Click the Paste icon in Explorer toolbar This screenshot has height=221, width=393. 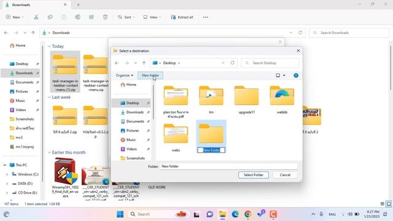point(64,17)
